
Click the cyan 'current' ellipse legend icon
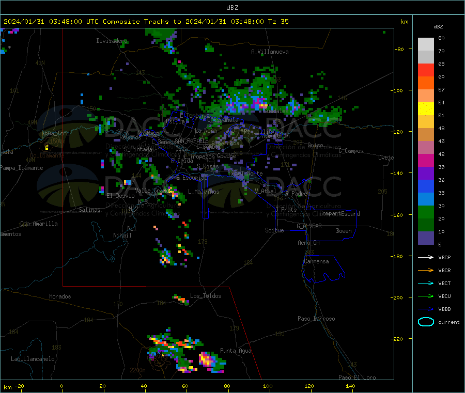426,322
